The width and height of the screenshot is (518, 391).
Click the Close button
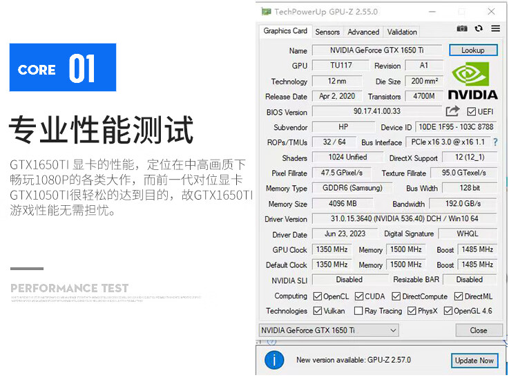click(x=479, y=330)
